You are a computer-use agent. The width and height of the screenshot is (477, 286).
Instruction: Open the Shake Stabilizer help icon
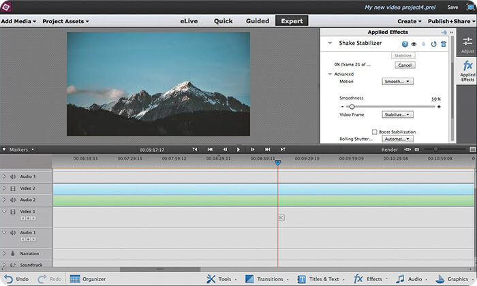tap(405, 44)
